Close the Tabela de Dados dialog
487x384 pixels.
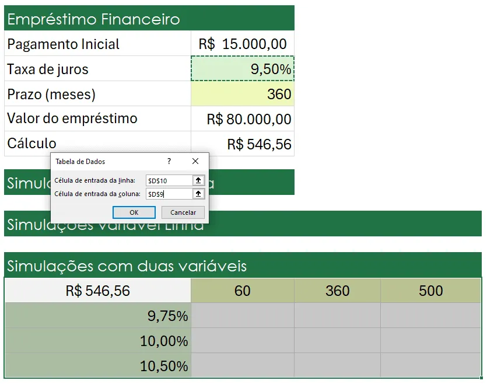click(x=195, y=161)
